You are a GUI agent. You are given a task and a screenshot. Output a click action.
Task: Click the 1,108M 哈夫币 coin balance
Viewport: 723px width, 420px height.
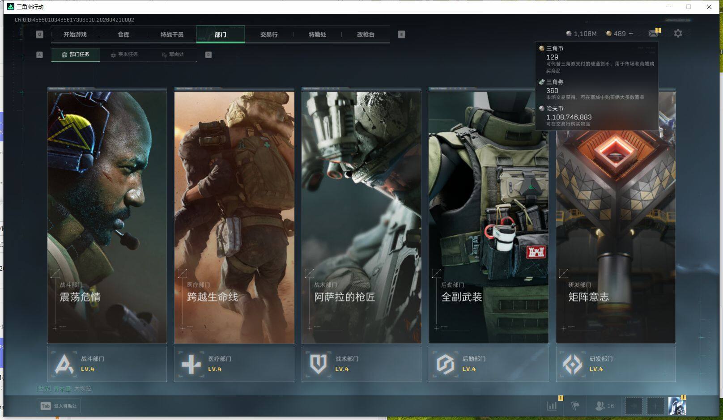581,34
